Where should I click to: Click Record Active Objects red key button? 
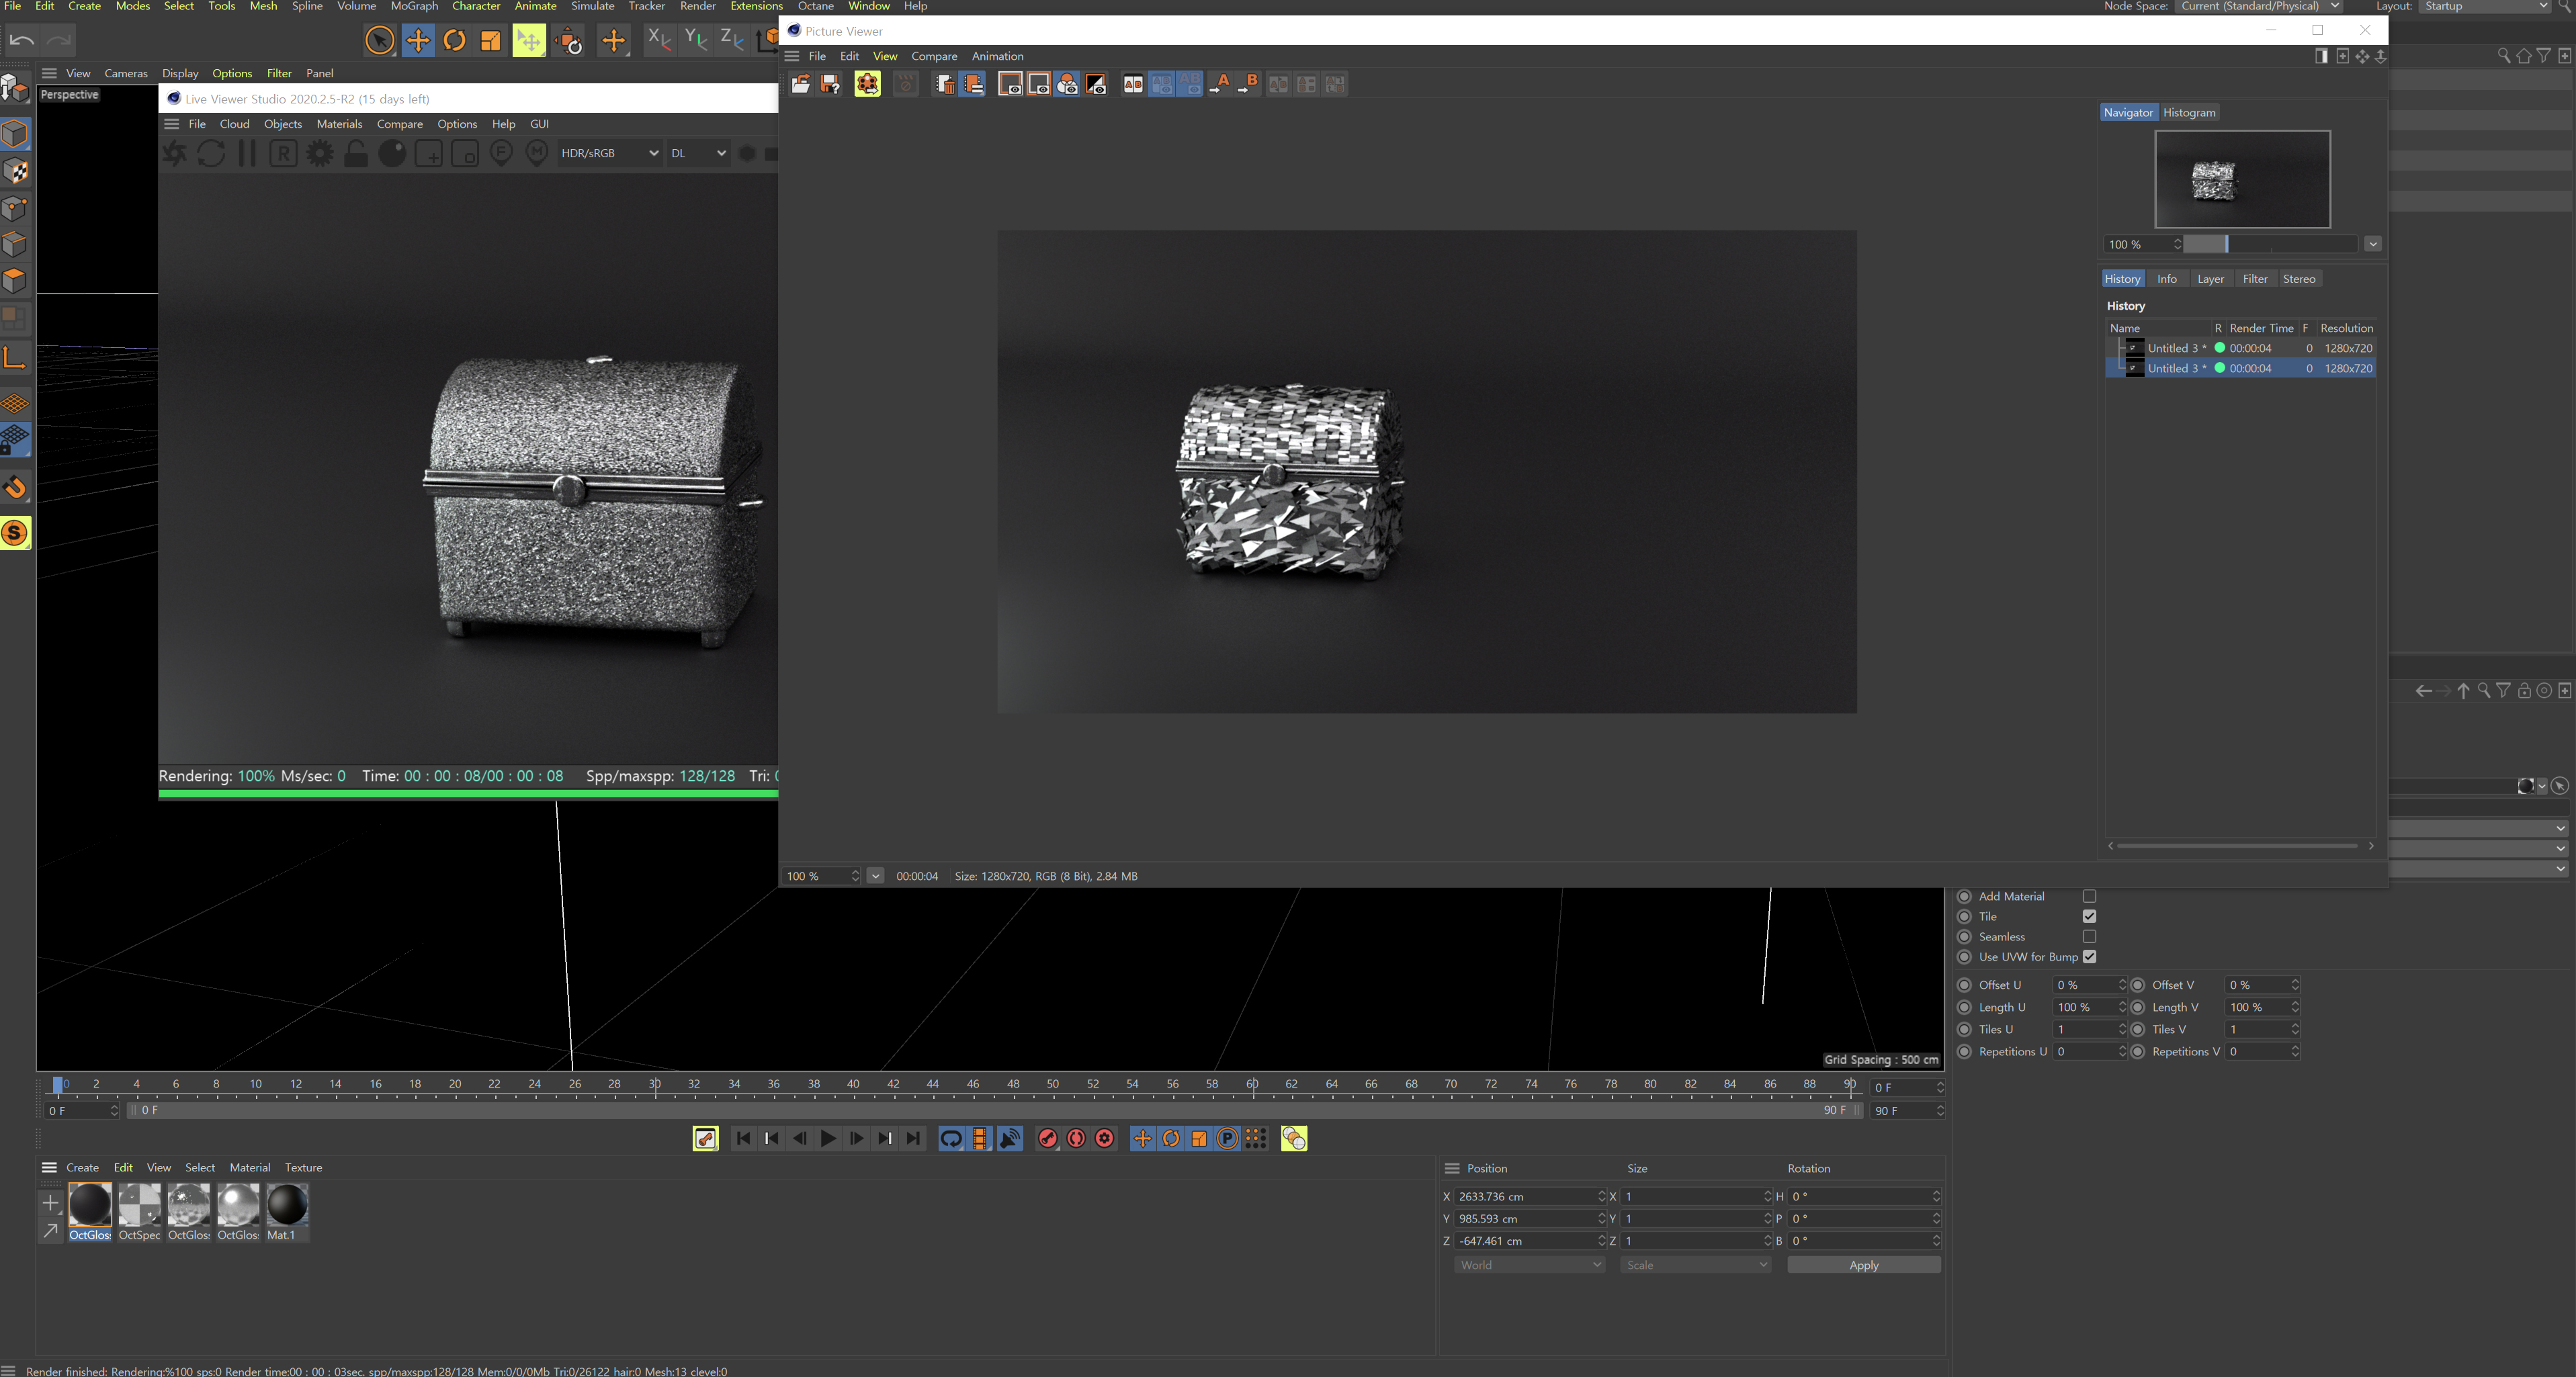1047,1139
